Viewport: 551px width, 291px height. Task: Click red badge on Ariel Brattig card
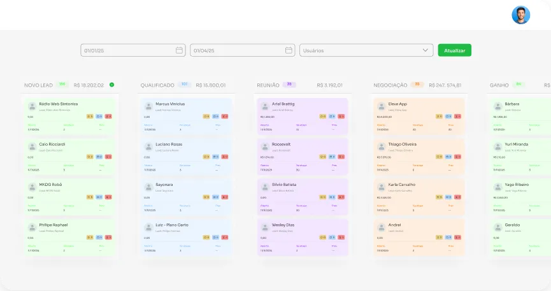click(341, 117)
